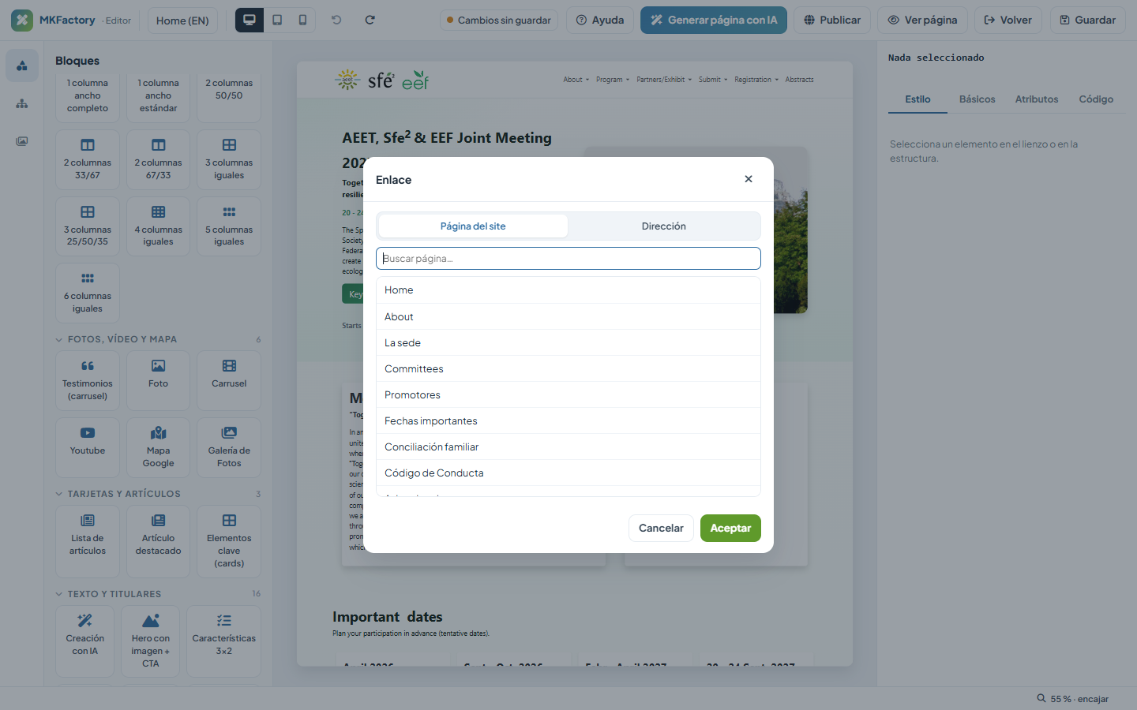Add Mapa Google block
Viewport: 1137px width, 710px height.
pyautogui.click(x=158, y=447)
